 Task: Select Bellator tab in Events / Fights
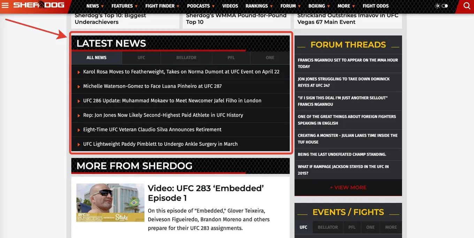coord(328,227)
